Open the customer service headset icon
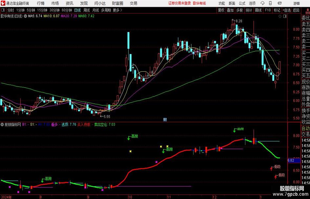 pos(262,3)
